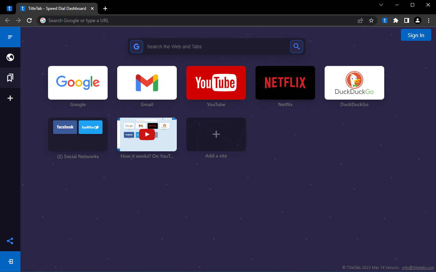The width and height of the screenshot is (436, 272).
Task: Click the How it works? On YouT... label
Action: (147, 156)
